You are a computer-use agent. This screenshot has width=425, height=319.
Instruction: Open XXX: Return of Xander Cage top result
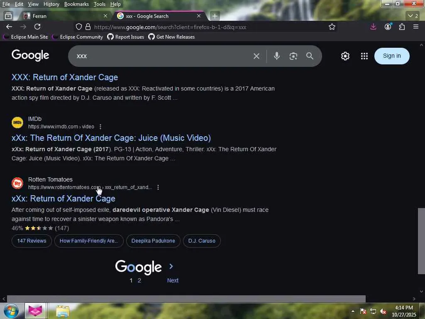point(64,77)
